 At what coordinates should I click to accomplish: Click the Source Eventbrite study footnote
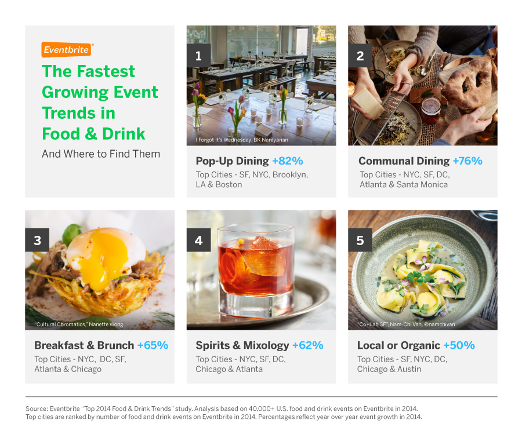(224, 413)
